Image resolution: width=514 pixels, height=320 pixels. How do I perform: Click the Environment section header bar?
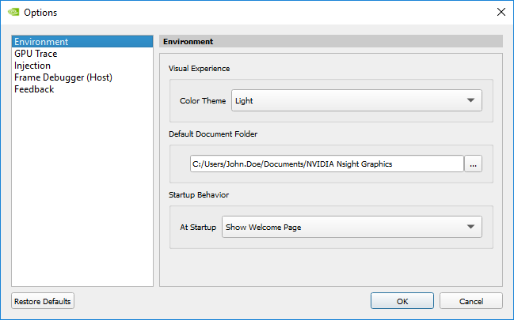pos(331,41)
